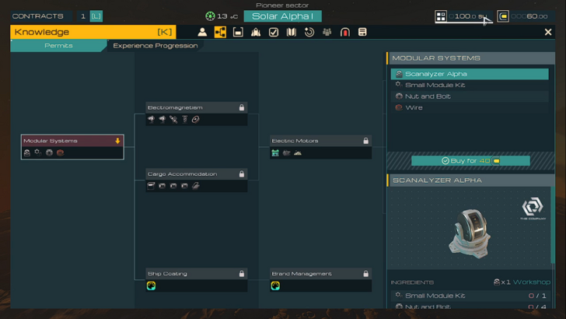Select the coil spring icon in Electromagnetism
The width and height of the screenshot is (566, 319).
coord(185,119)
